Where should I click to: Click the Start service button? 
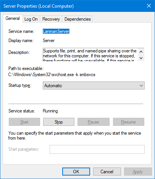click(24, 122)
